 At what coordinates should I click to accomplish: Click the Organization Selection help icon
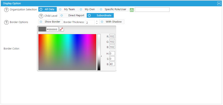pos(6,10)
